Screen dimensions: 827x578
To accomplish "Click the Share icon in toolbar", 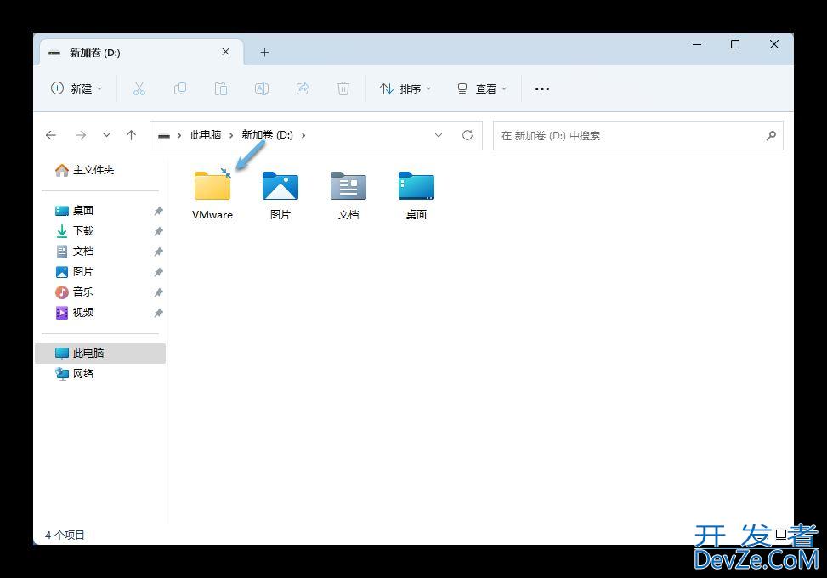I will pos(303,88).
